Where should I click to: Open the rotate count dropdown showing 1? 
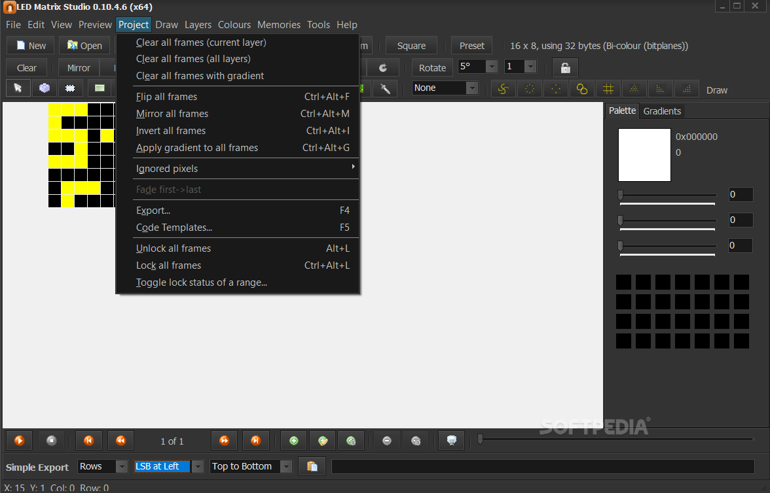coord(530,67)
